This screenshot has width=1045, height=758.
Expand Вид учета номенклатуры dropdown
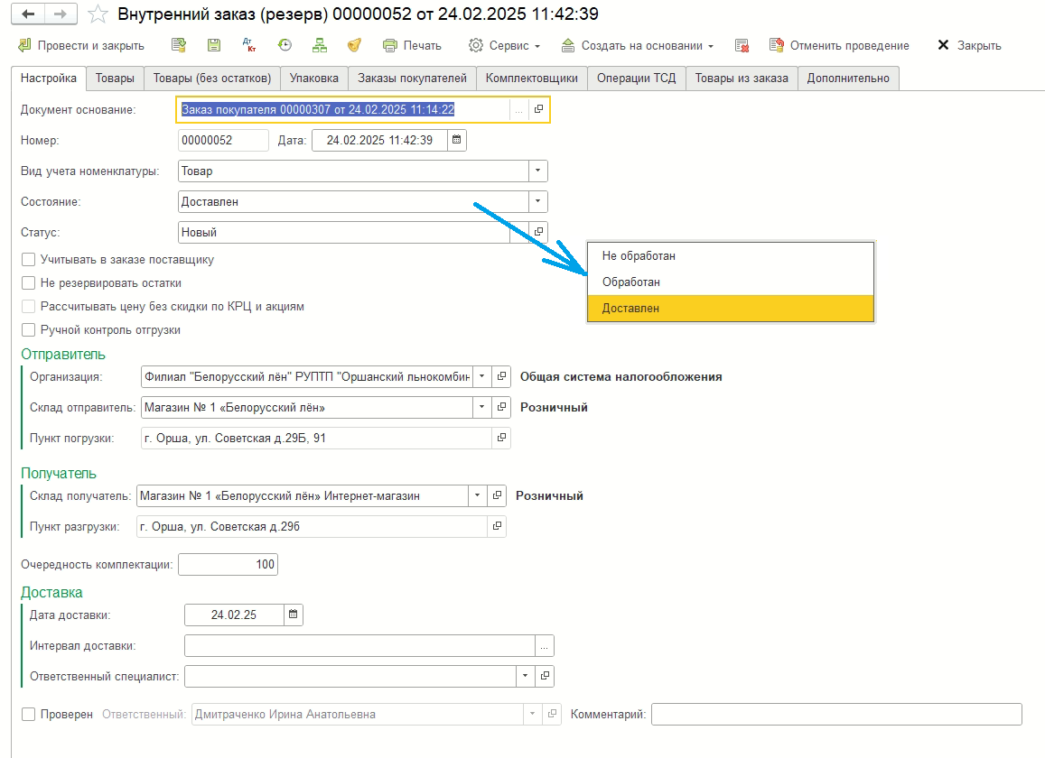(537, 171)
